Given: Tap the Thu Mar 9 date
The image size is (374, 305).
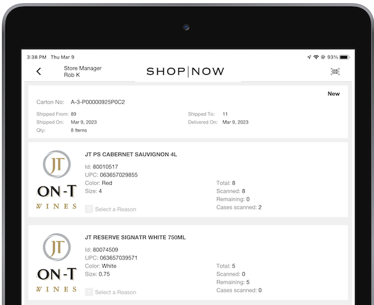Looking at the screenshot, I should tap(62, 57).
